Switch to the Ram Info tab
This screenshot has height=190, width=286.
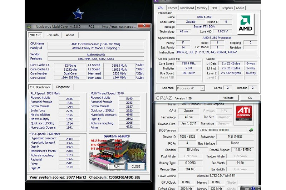click(53, 35)
